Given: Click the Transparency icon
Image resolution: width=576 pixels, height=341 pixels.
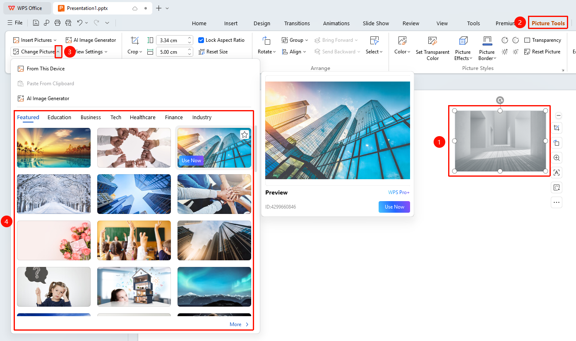Looking at the screenshot, I should (x=527, y=40).
